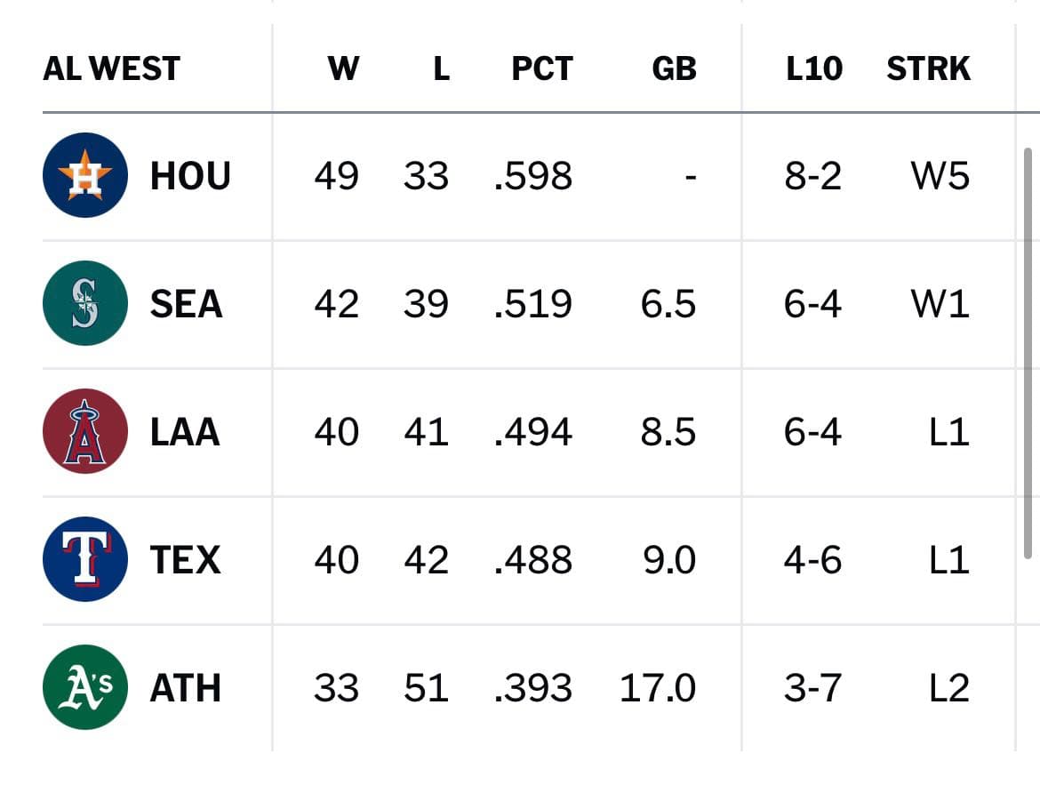
Task: Sort by PCT column header
Action: pyautogui.click(x=542, y=68)
